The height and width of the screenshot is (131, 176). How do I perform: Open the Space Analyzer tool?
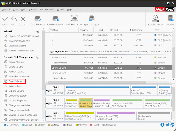pyautogui.click(x=92, y=21)
